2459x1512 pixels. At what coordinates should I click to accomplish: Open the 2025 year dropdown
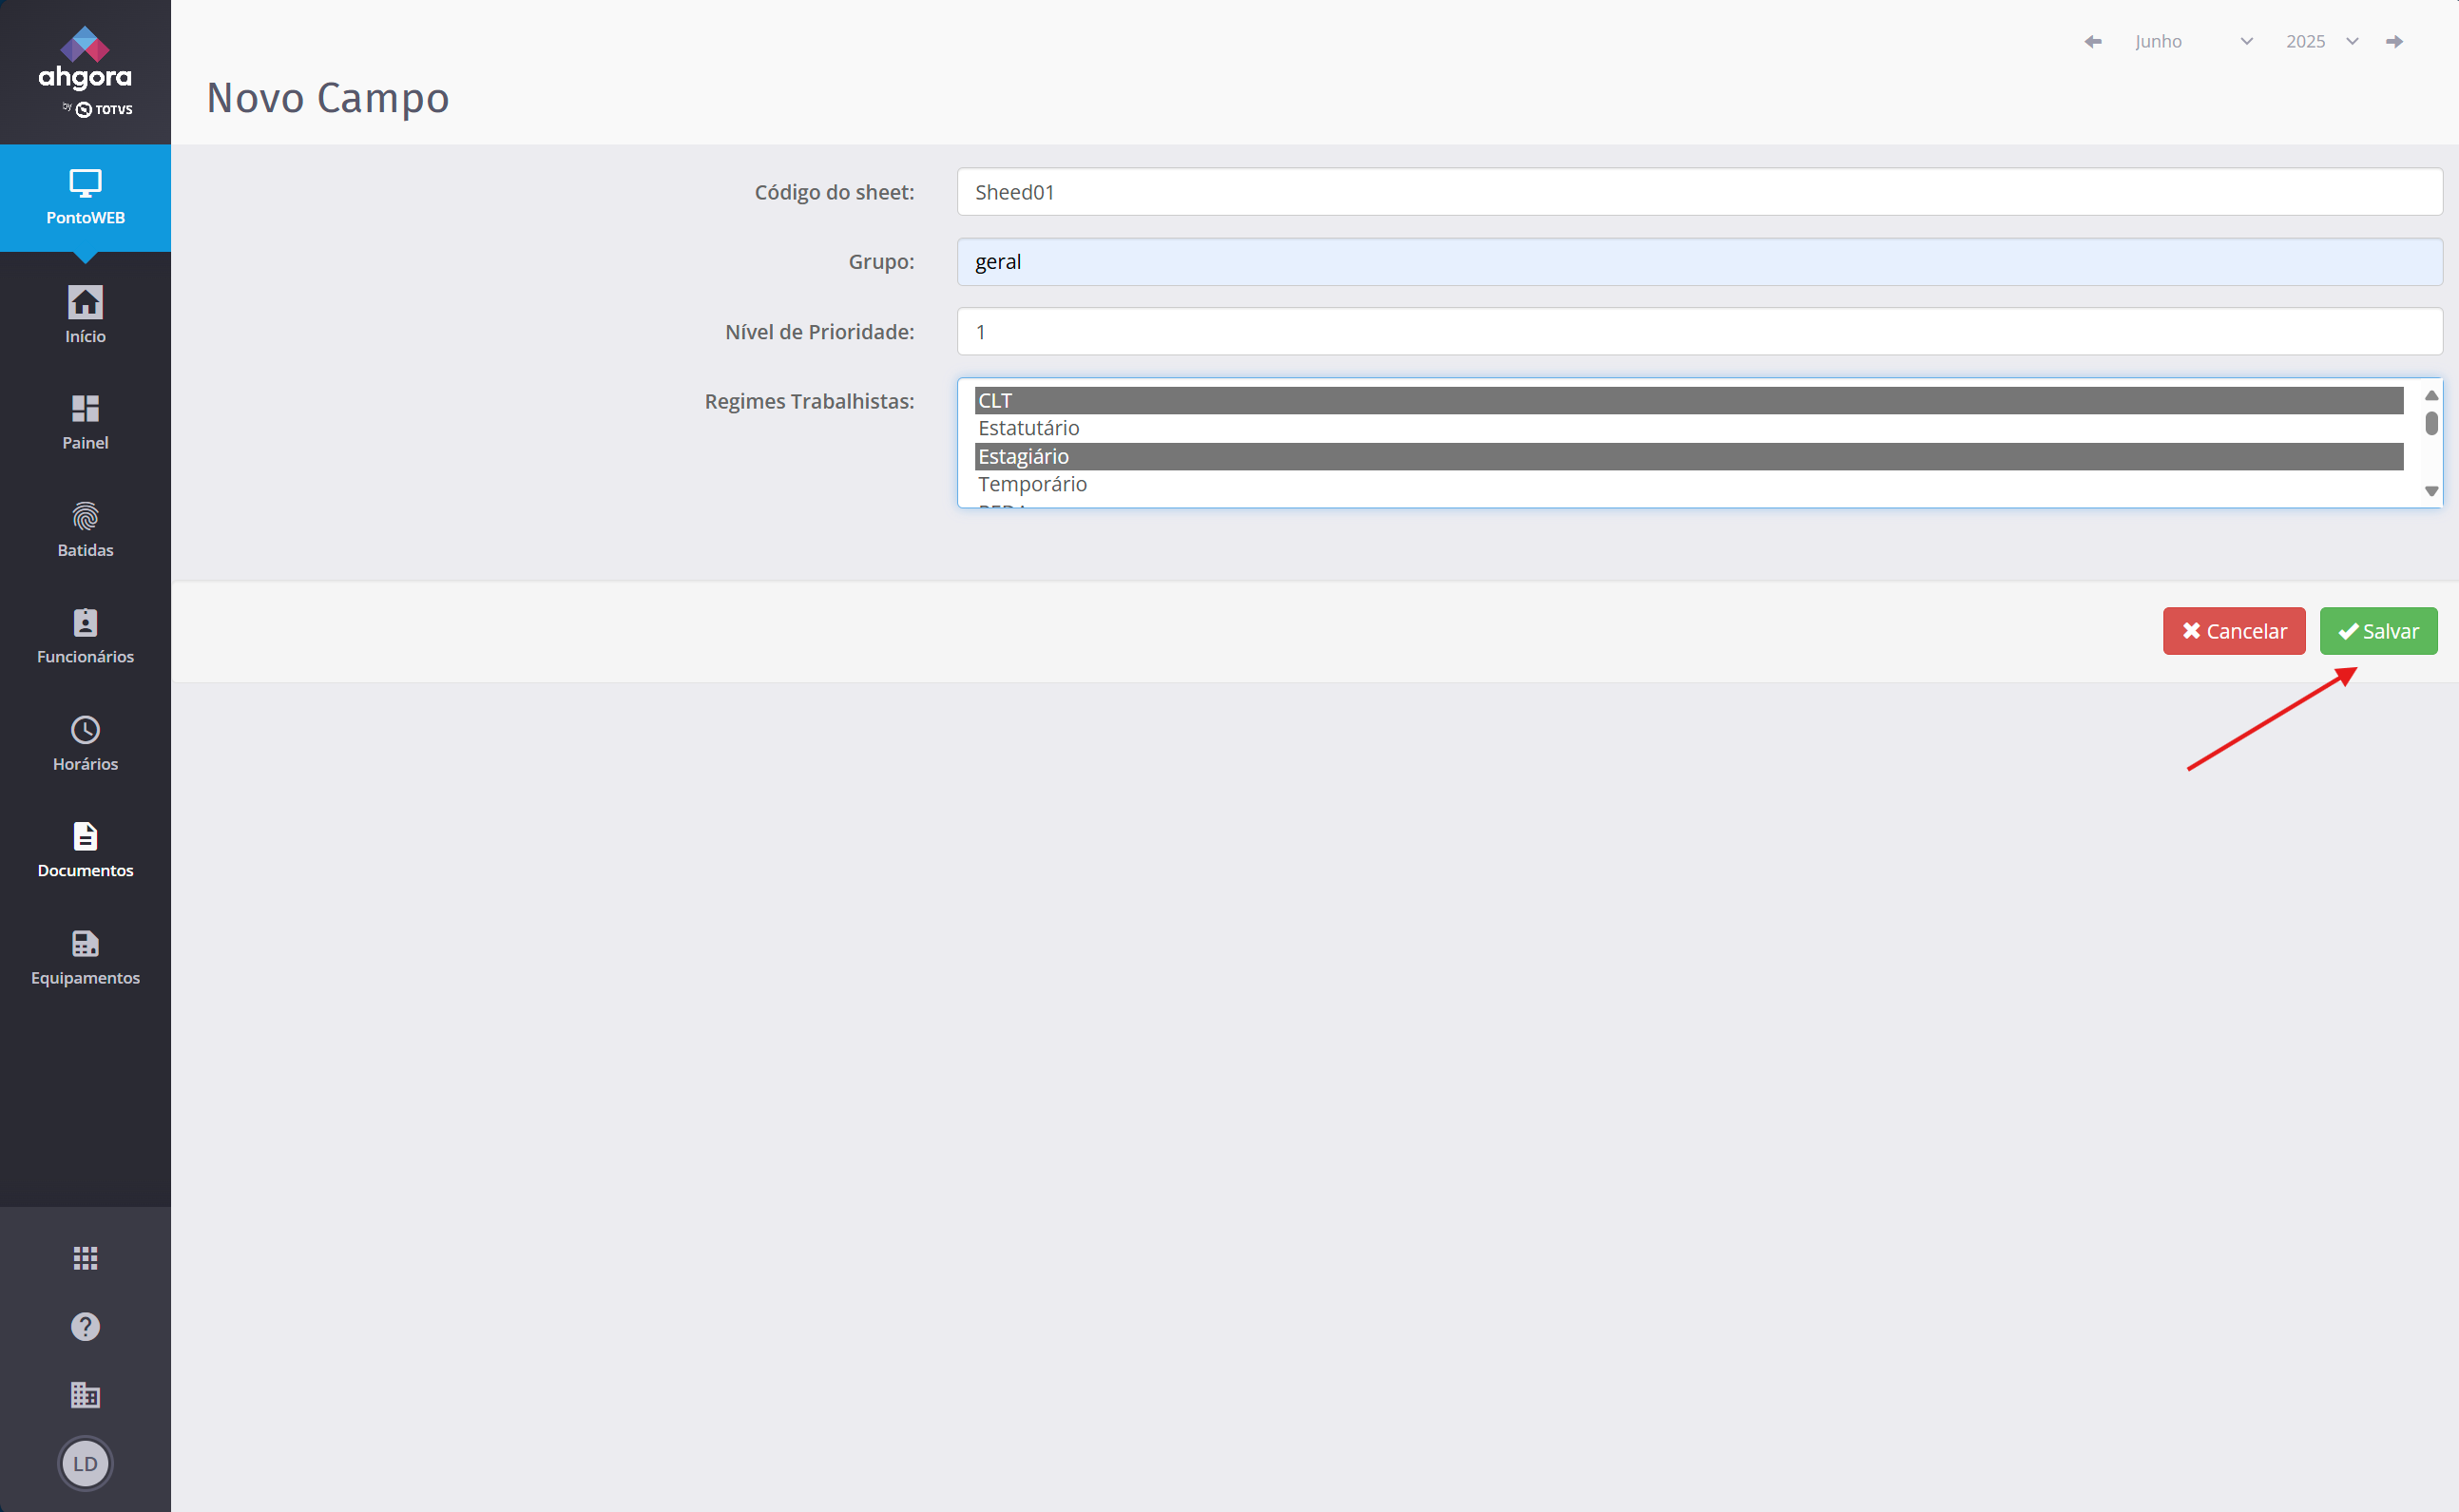[2320, 41]
